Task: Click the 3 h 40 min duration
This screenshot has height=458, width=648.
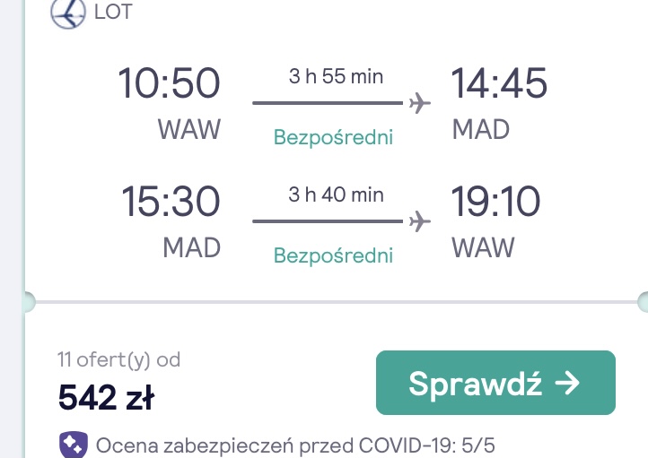Action: tap(336, 194)
